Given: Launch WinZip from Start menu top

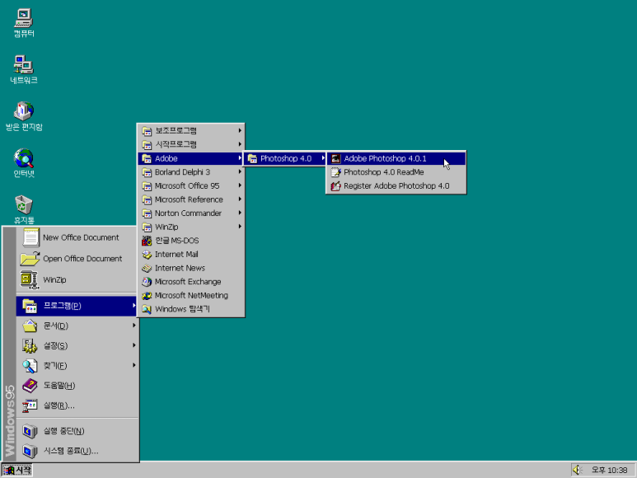Looking at the screenshot, I should [x=77, y=280].
